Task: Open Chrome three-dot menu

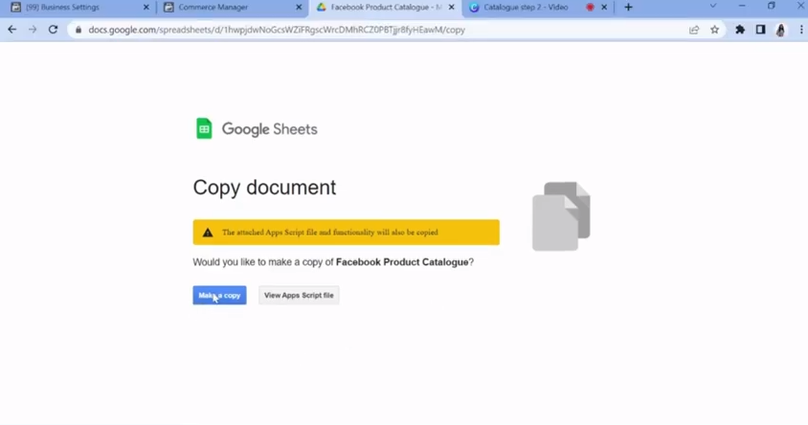Action: (801, 30)
